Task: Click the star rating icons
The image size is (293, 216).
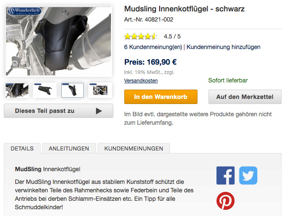Action: tap(141, 36)
